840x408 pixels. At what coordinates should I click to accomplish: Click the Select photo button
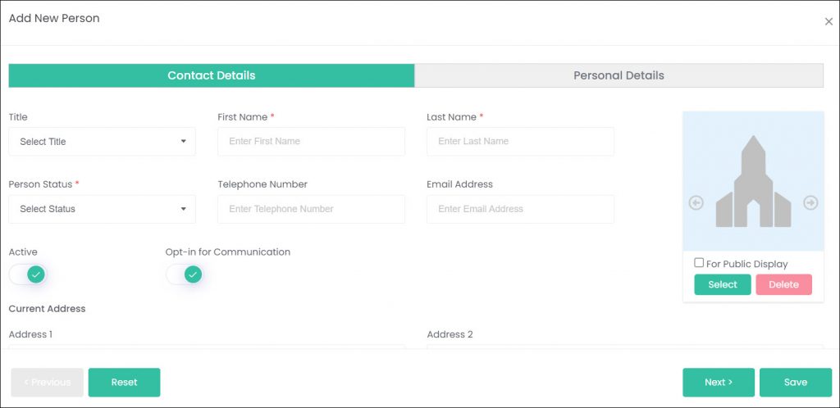coord(723,284)
